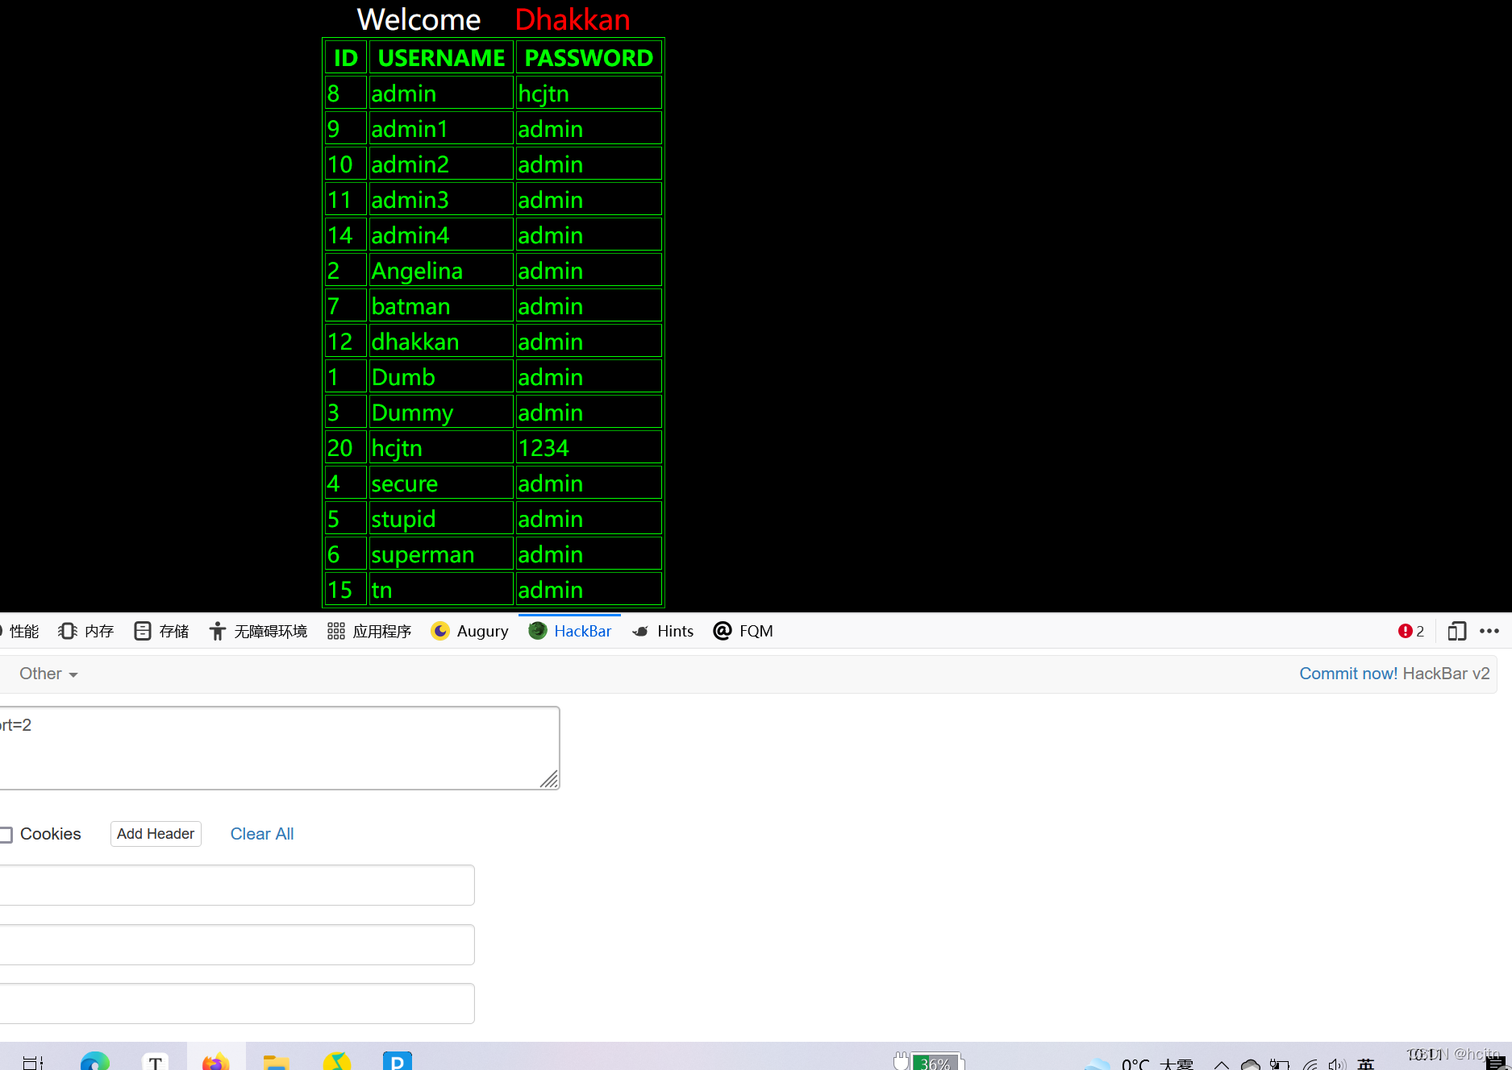Click into the post data textarea containing rt=2
The image size is (1512, 1070).
tap(278, 748)
